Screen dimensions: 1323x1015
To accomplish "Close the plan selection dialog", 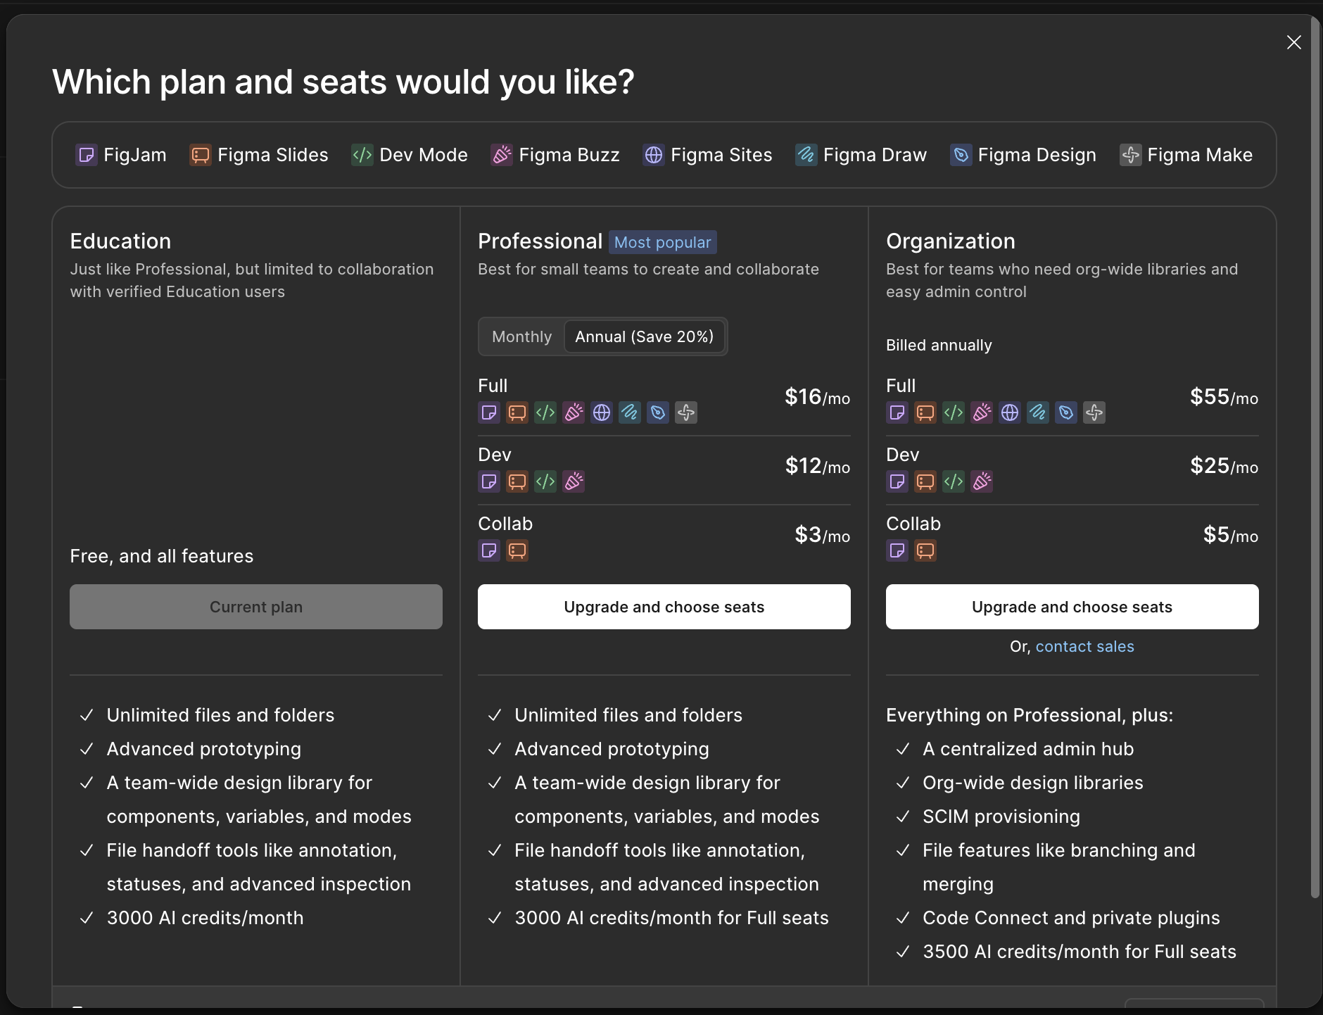I will 1293,42.
